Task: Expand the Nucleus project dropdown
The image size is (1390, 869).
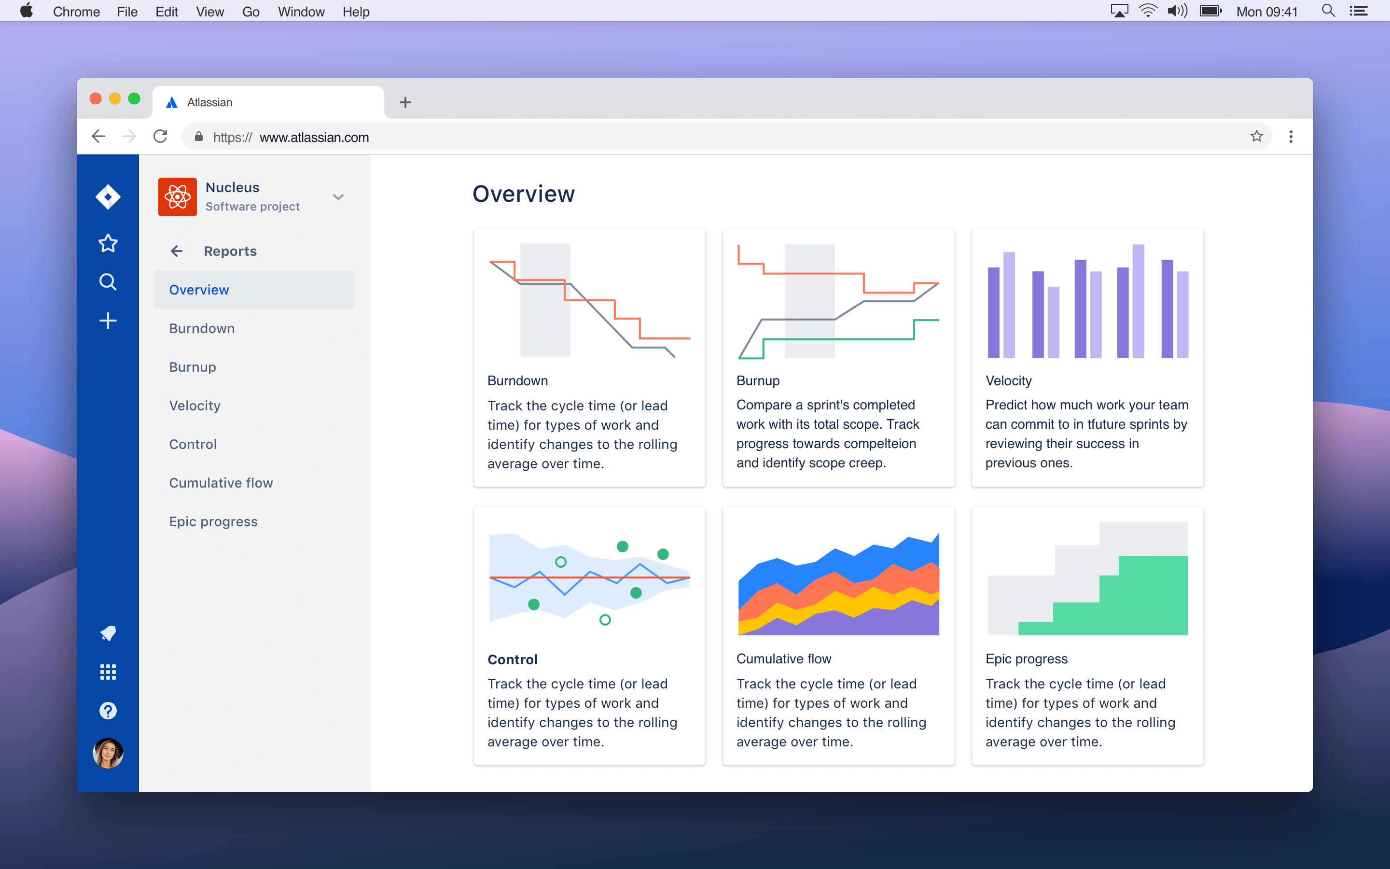Action: click(339, 196)
